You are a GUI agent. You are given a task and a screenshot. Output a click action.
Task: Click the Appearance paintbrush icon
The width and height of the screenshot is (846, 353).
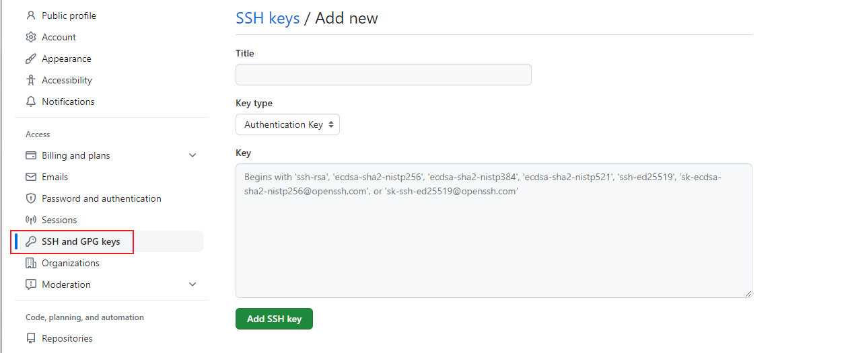pyautogui.click(x=30, y=58)
